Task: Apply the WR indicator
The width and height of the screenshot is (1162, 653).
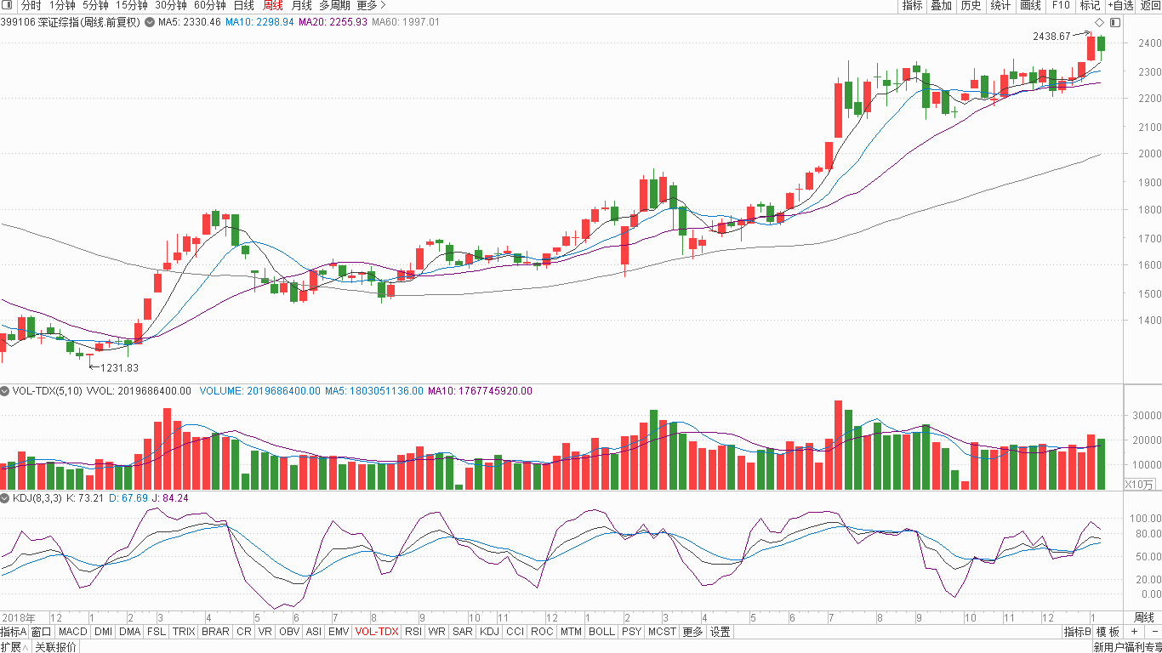Action: 437,632
